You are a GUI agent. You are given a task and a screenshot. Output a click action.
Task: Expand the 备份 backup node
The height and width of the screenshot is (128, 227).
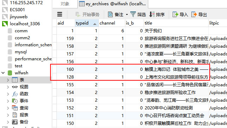(8, 122)
